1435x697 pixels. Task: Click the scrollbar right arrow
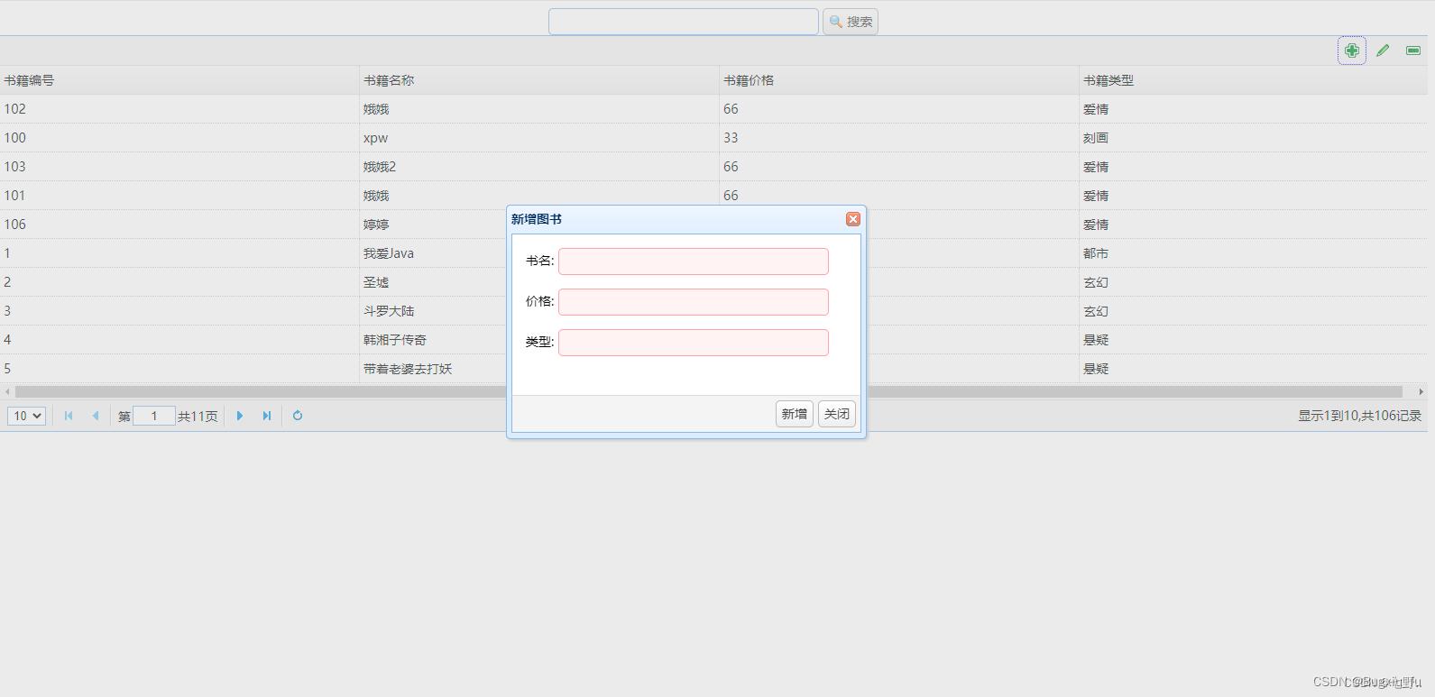pyautogui.click(x=1421, y=392)
